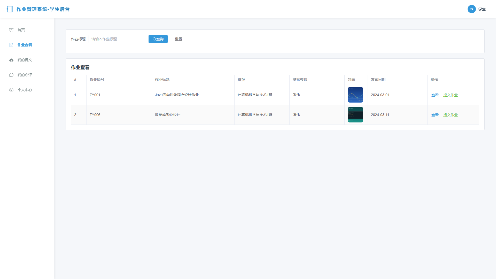Click the gear icon beside 个人中心
The height and width of the screenshot is (279, 496).
coord(11,90)
